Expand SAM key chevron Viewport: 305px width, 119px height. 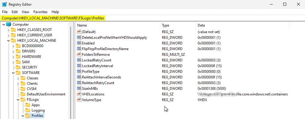pos(13,62)
